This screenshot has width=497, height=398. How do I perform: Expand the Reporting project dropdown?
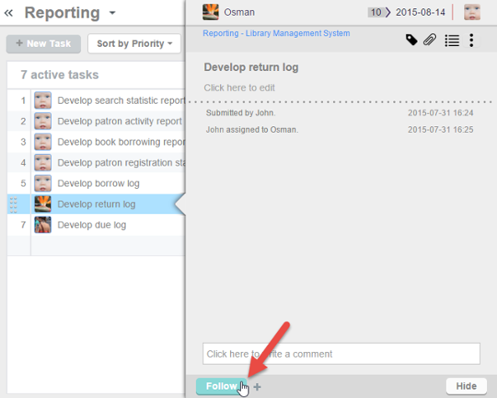[112, 13]
